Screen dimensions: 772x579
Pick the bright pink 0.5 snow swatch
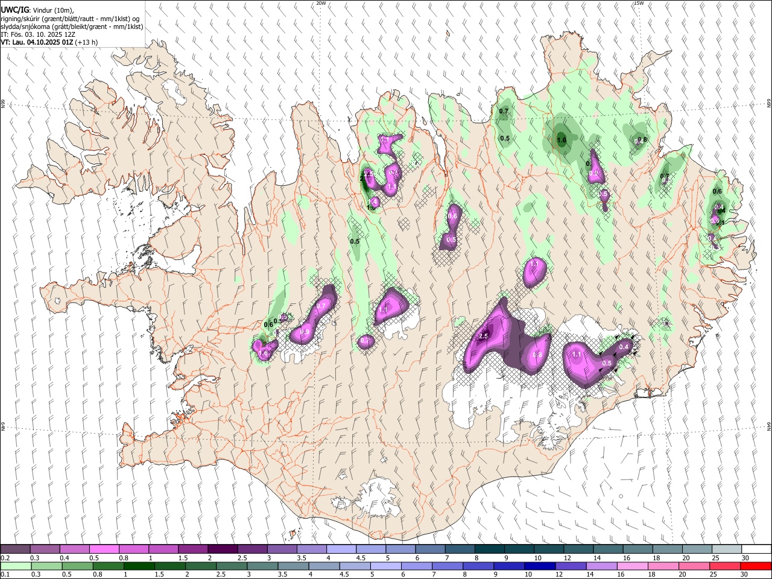coord(104,549)
